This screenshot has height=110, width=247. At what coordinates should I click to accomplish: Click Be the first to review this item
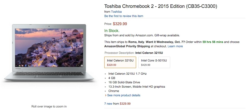(124, 16)
